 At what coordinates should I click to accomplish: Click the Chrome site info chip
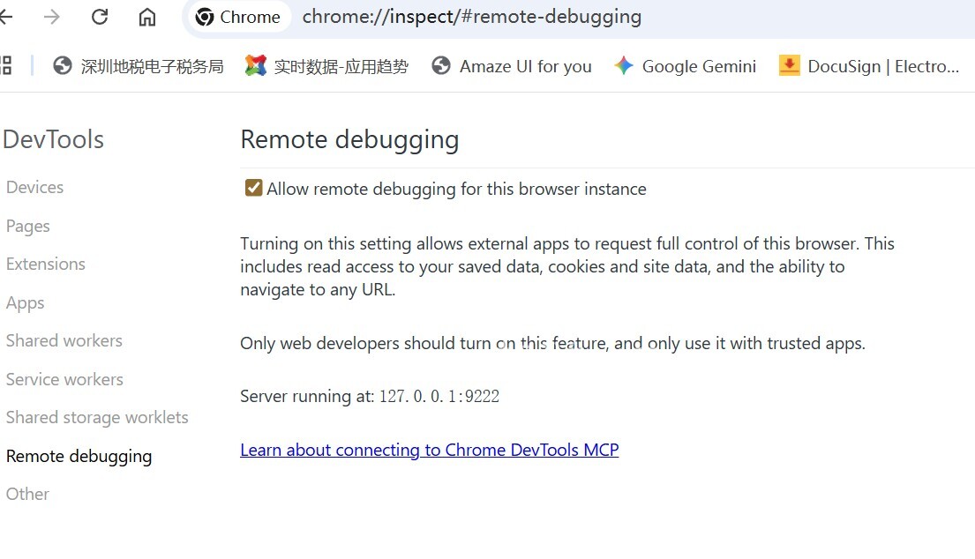pyautogui.click(x=238, y=17)
